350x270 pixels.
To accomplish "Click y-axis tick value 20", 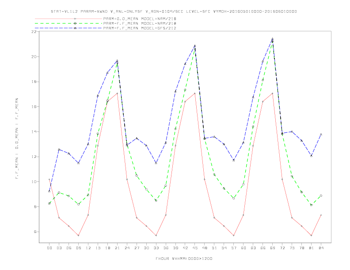I will [34, 56].
